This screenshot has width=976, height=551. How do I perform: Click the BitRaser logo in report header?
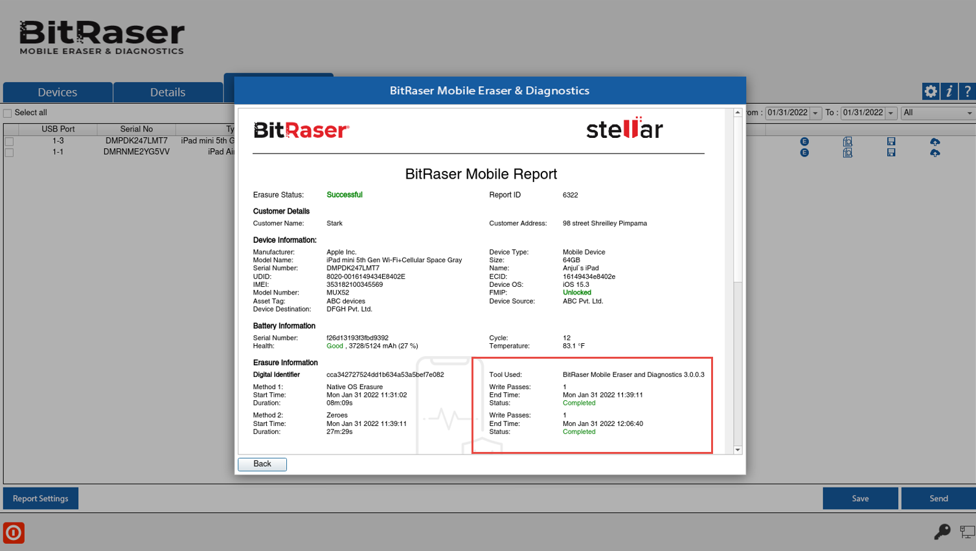(301, 130)
